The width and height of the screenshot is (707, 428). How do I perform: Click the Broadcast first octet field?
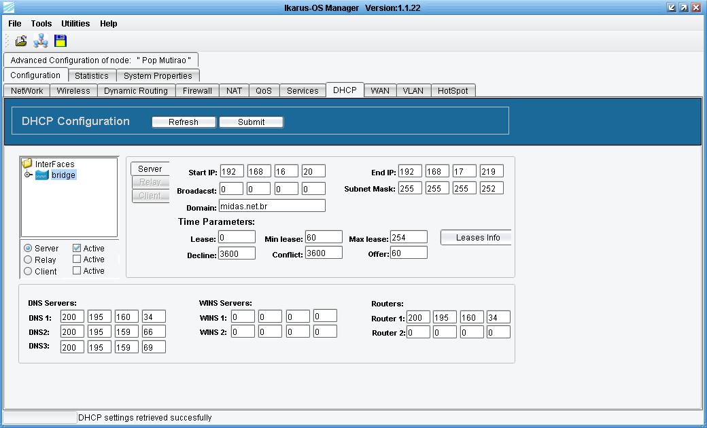point(231,189)
